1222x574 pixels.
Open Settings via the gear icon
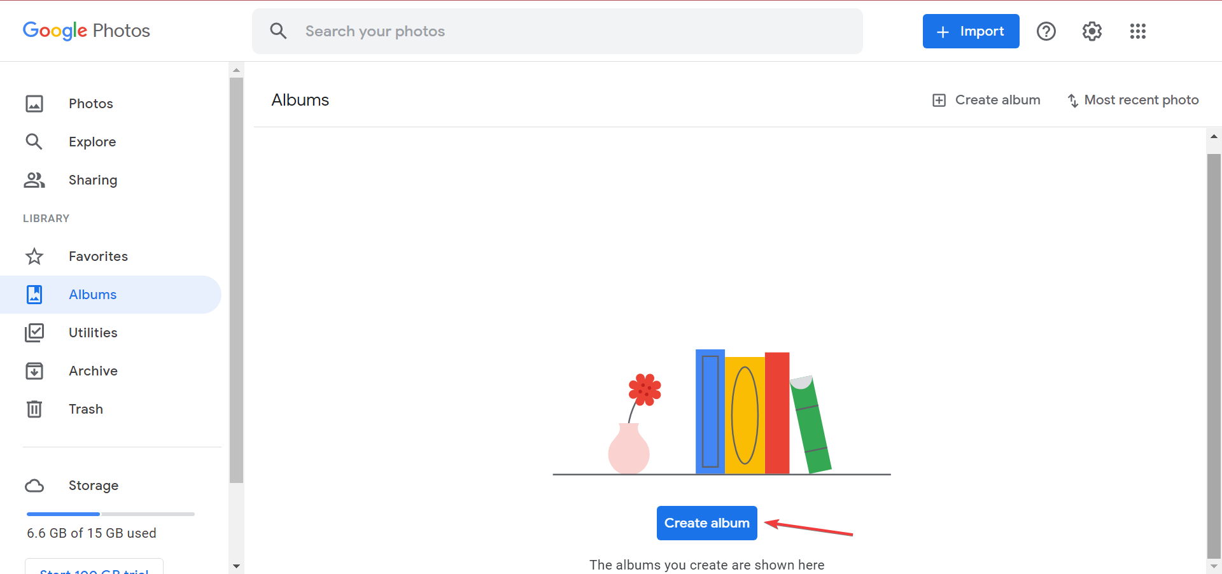coord(1092,31)
